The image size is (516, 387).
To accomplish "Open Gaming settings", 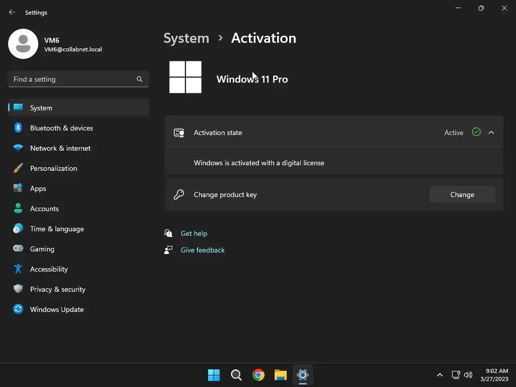I will click(x=78, y=249).
